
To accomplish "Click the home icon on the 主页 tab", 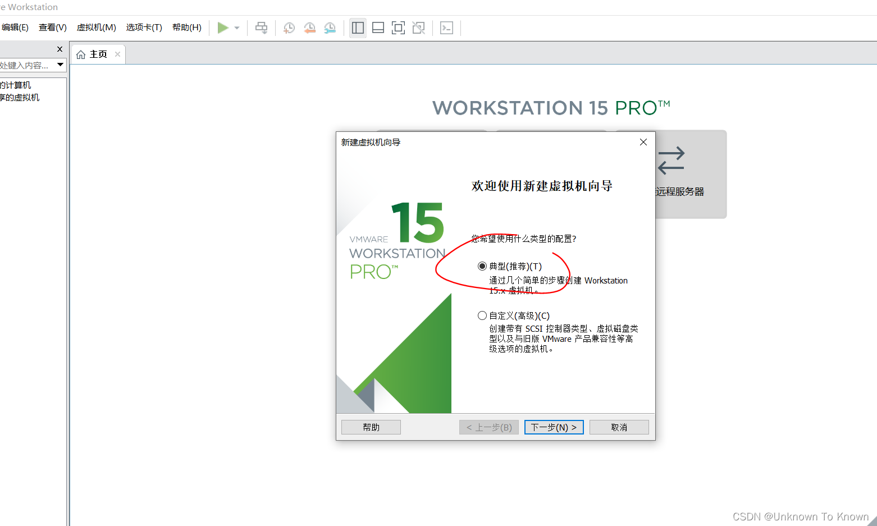I will [x=81, y=54].
